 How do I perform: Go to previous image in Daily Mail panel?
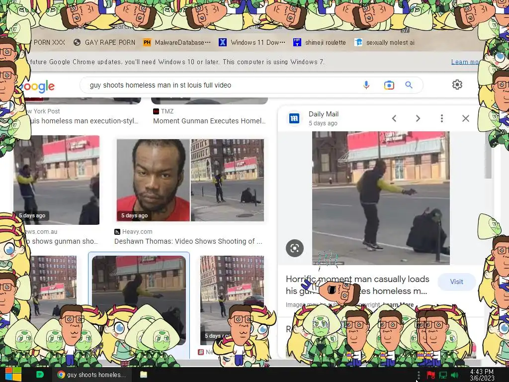[x=394, y=118]
